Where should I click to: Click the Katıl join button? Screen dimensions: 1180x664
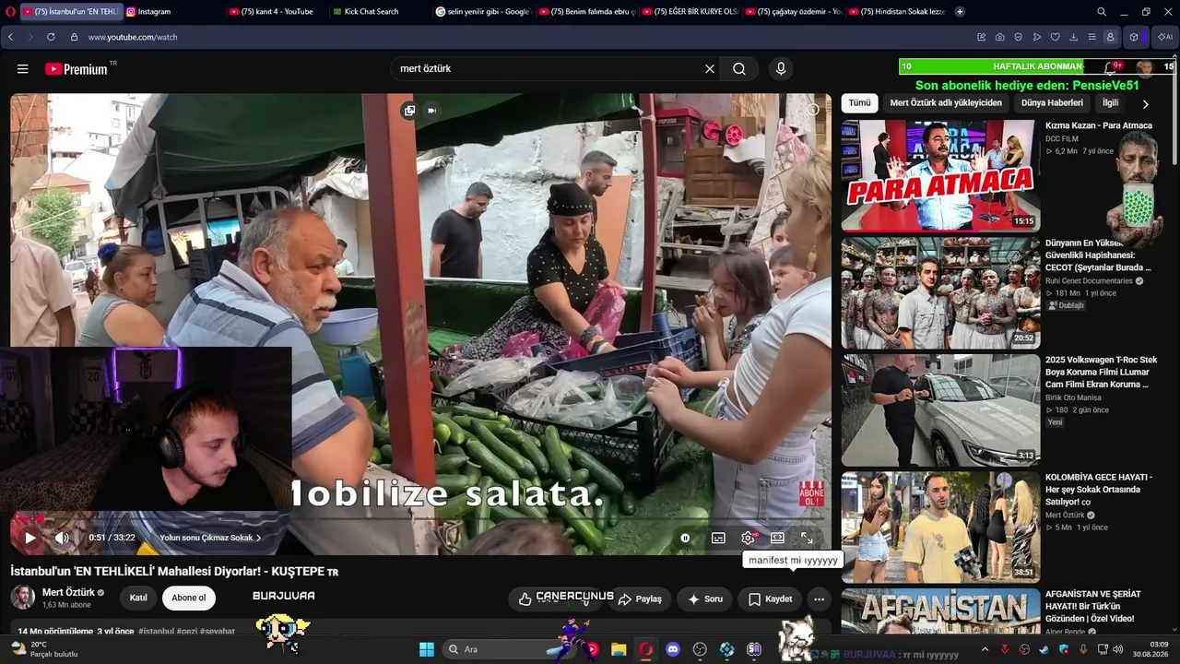138,598
